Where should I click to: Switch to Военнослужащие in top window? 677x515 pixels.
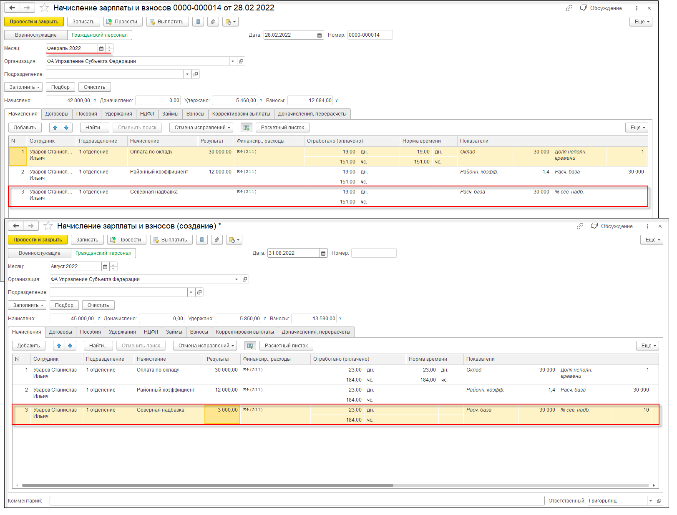(36, 35)
